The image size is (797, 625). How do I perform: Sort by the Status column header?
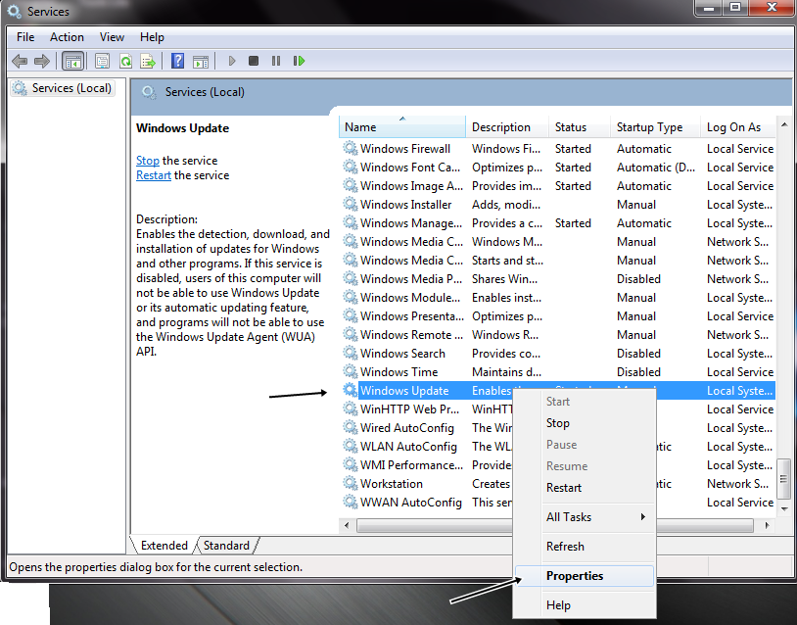click(x=580, y=126)
